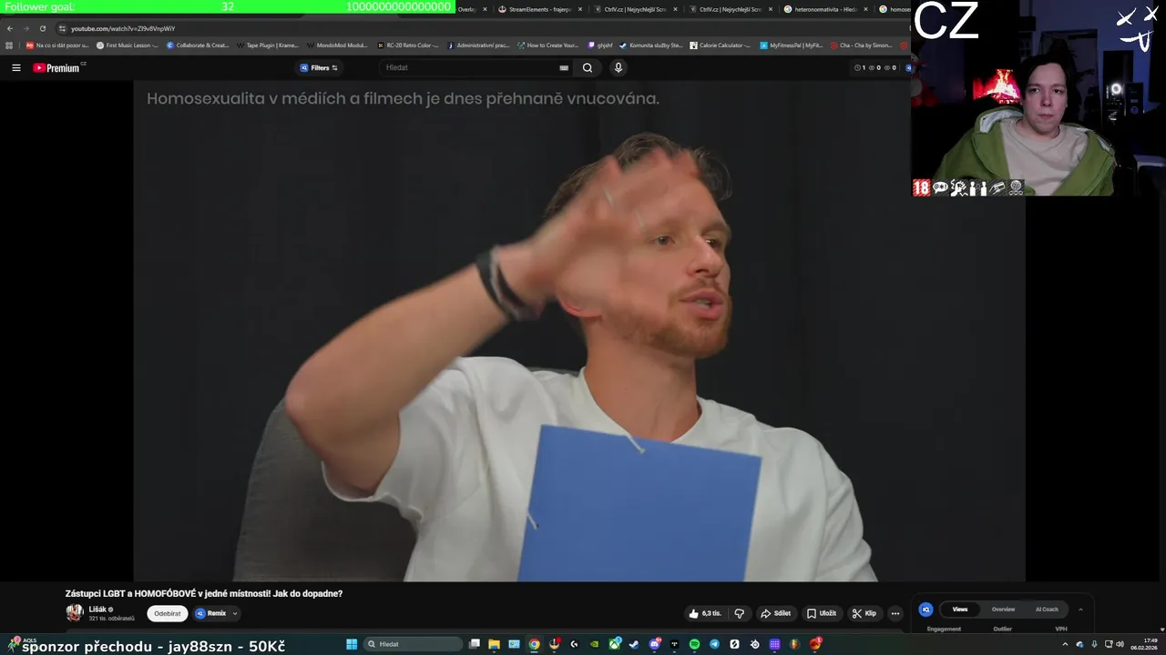Screen dimensions: 1166x655
Task: Open the Windows Start menu
Action: click(351, 644)
